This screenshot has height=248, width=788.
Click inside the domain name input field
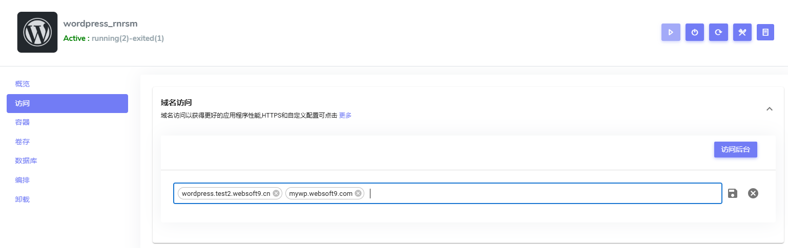pos(538,193)
